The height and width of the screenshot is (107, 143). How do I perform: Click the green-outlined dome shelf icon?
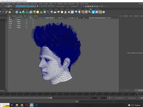(31, 12)
